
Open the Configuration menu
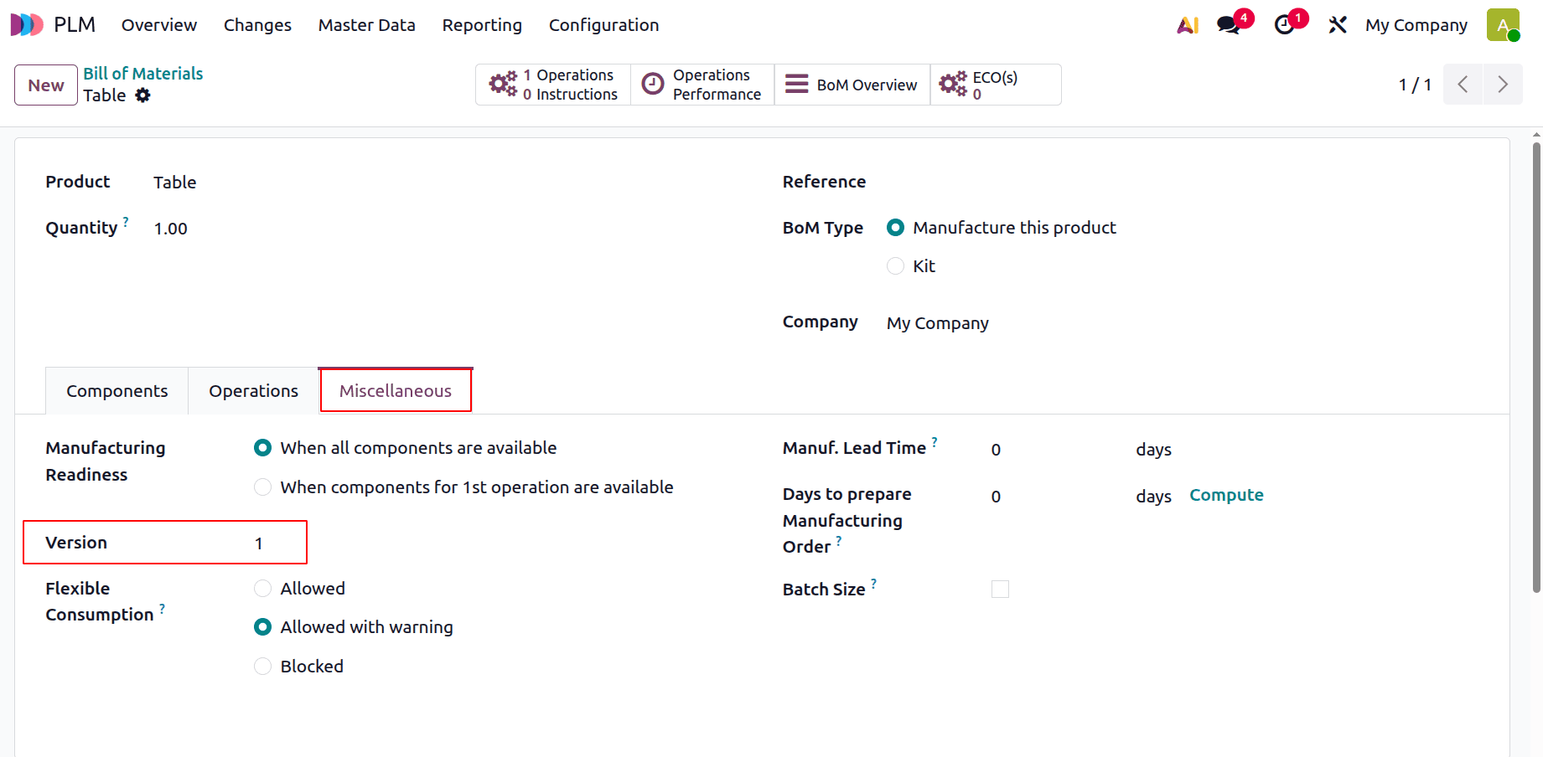pos(603,25)
